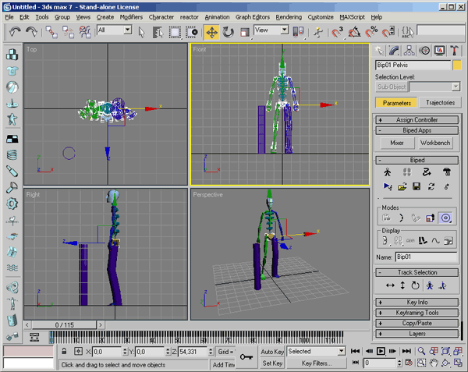The image size is (468, 372).
Task: Open the selection filter 'All' dropdown
Action: tap(114, 30)
